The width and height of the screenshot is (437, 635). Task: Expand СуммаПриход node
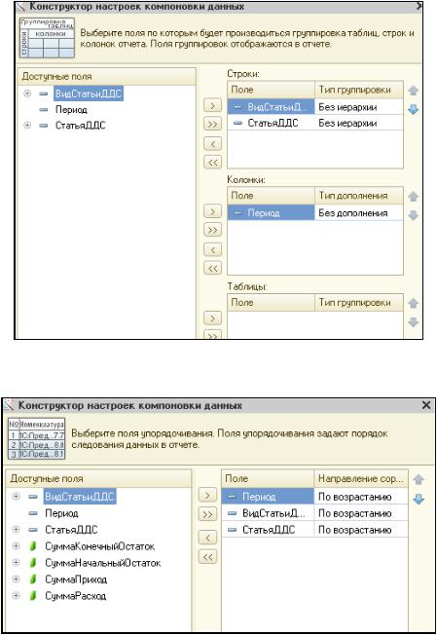click(17, 579)
